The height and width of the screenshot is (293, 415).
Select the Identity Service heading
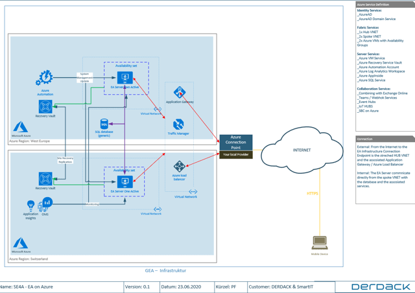[x=369, y=10]
